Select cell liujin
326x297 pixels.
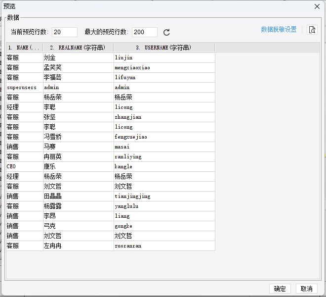[164, 57]
